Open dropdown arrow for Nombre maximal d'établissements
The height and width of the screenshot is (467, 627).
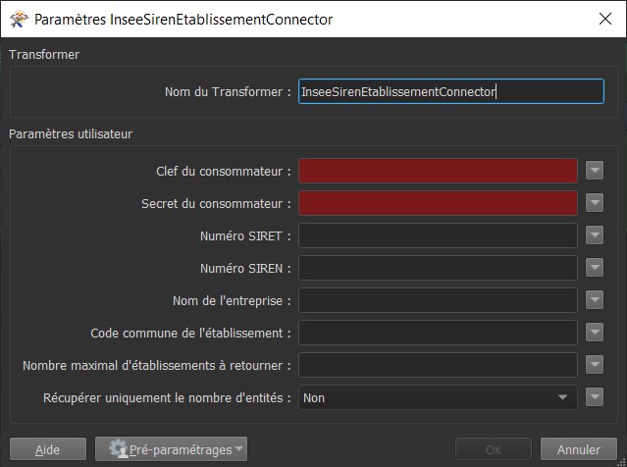(595, 365)
